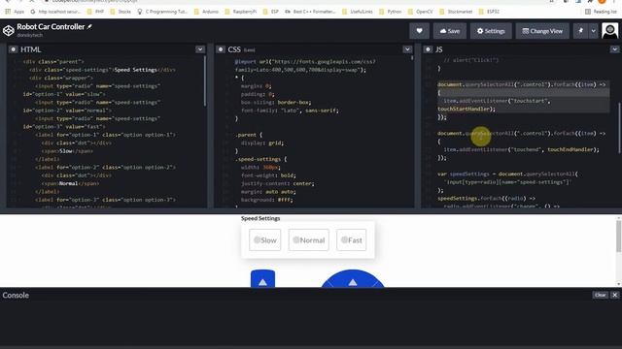
Task: Expand HTML panel dropdown chevron
Action: tap(200, 49)
